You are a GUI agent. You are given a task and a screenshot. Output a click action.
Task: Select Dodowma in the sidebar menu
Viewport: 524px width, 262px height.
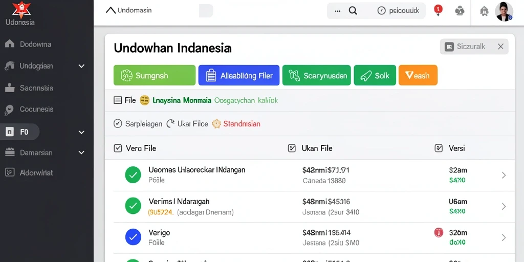(x=35, y=44)
